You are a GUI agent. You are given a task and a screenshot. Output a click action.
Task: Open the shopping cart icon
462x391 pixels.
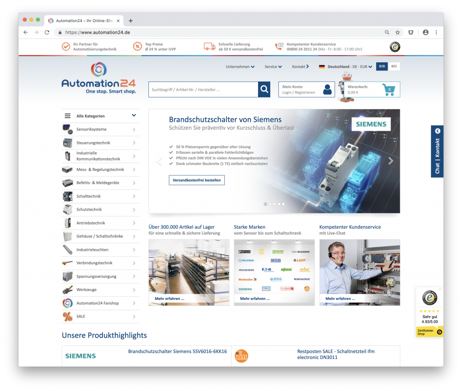pos(388,89)
